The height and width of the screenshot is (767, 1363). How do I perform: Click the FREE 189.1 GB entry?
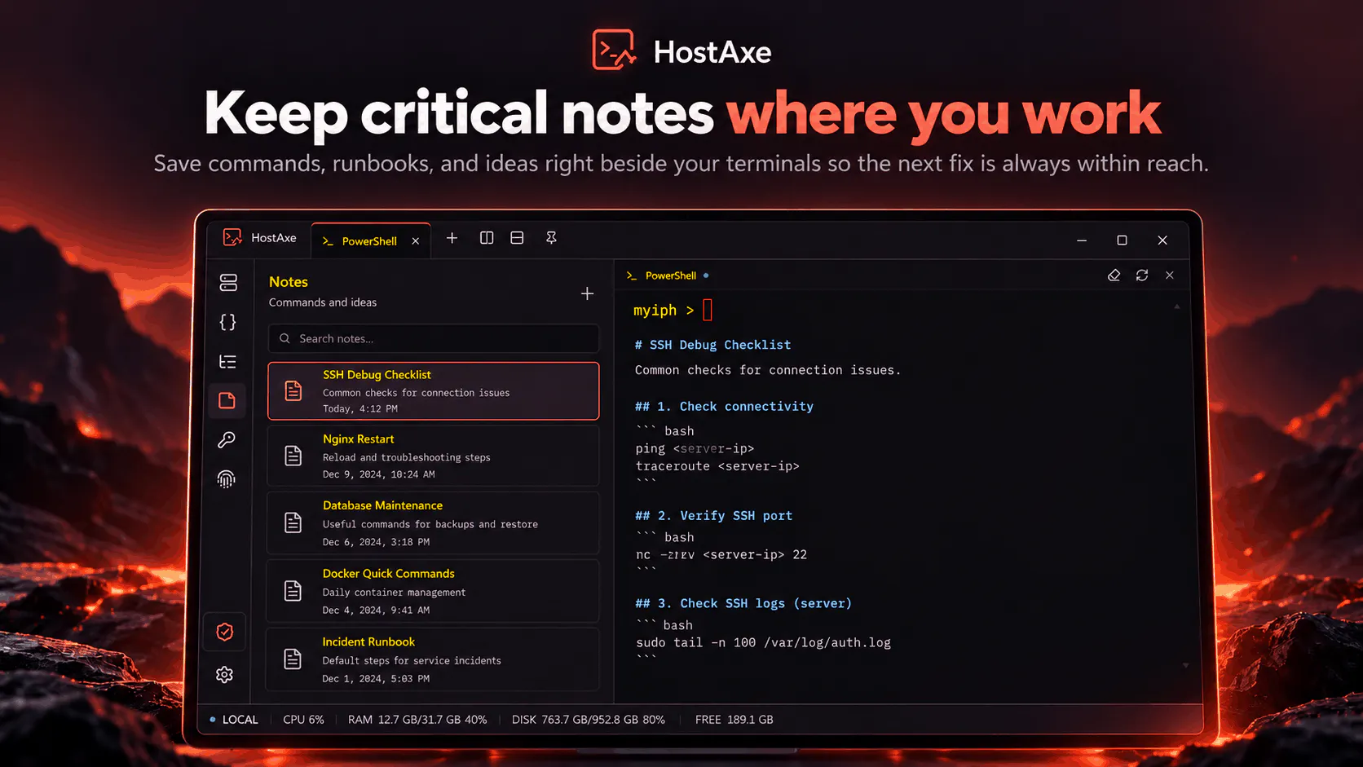[x=734, y=720]
